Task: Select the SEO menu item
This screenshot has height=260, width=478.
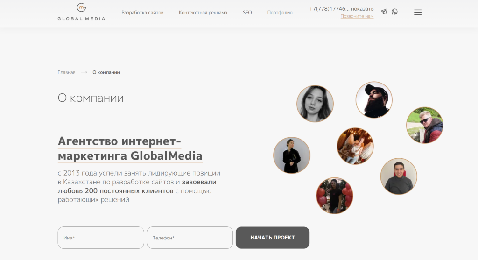Action: [x=247, y=13]
